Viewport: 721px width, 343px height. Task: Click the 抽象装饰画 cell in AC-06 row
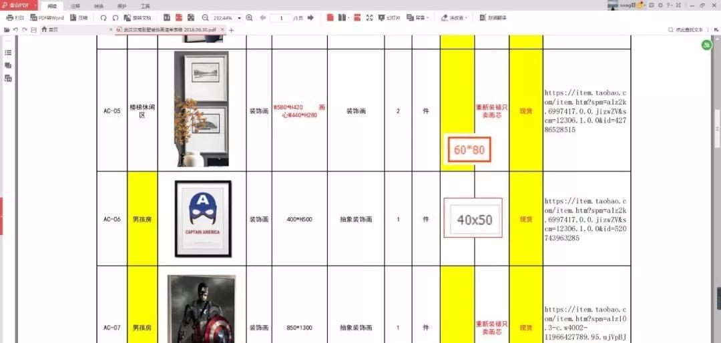356,219
